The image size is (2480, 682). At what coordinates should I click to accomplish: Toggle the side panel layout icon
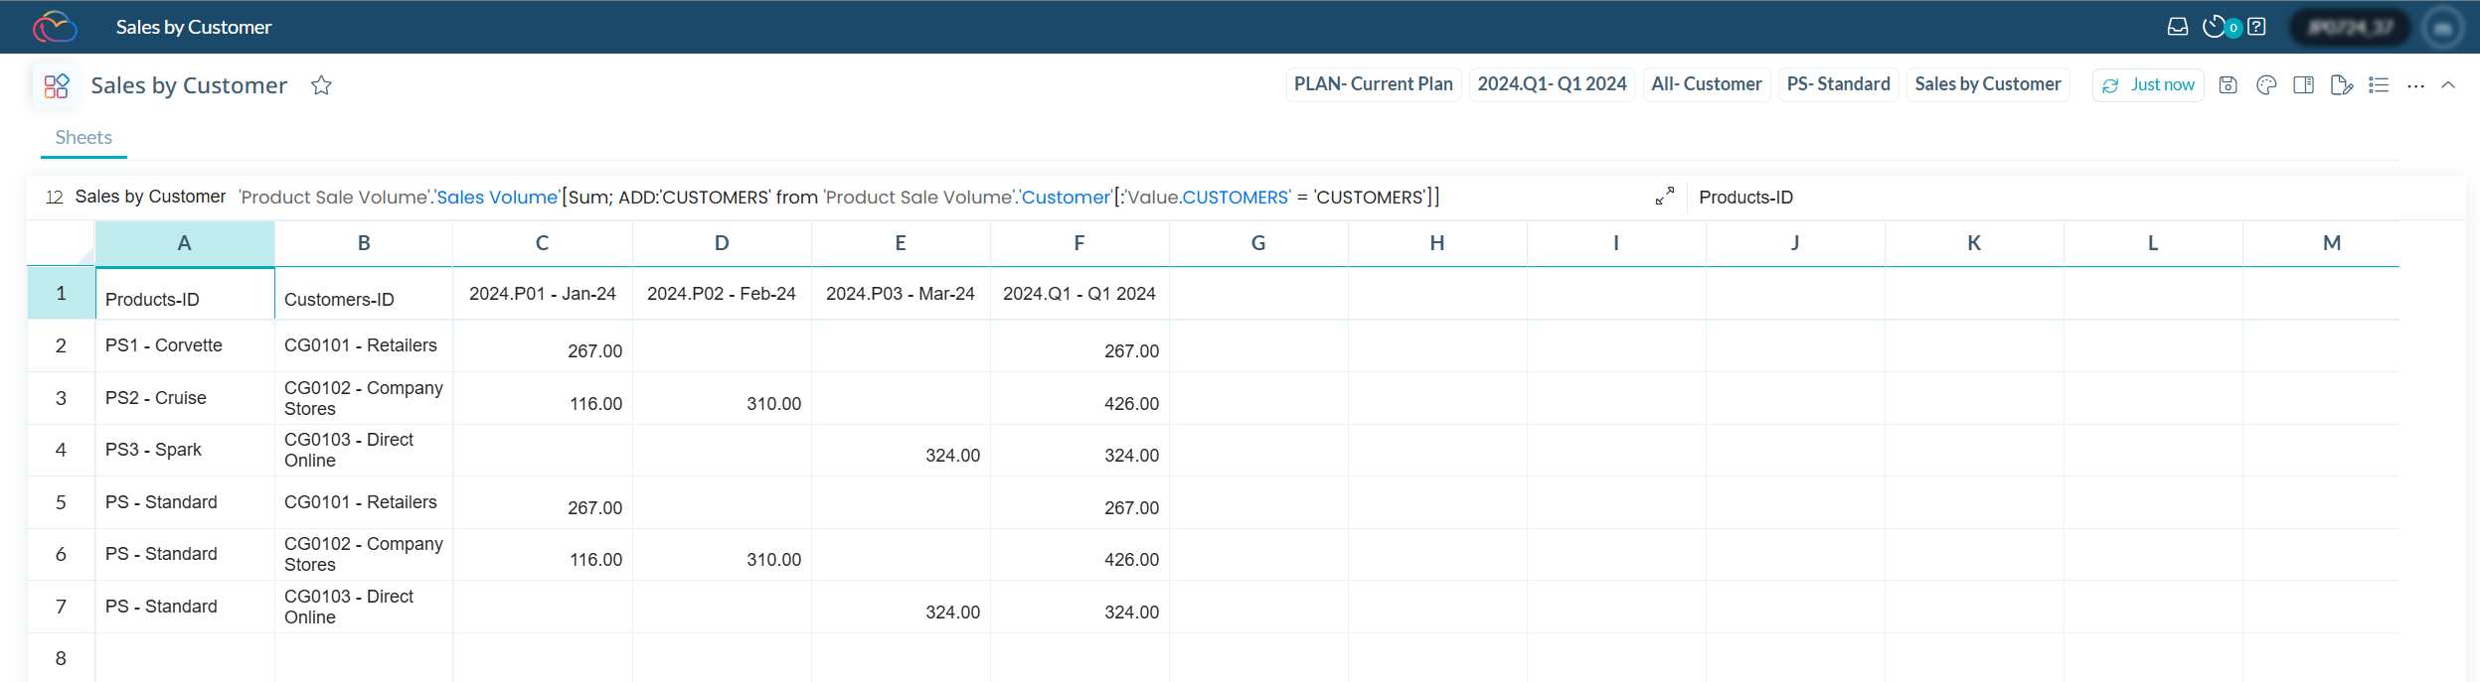click(x=2303, y=85)
